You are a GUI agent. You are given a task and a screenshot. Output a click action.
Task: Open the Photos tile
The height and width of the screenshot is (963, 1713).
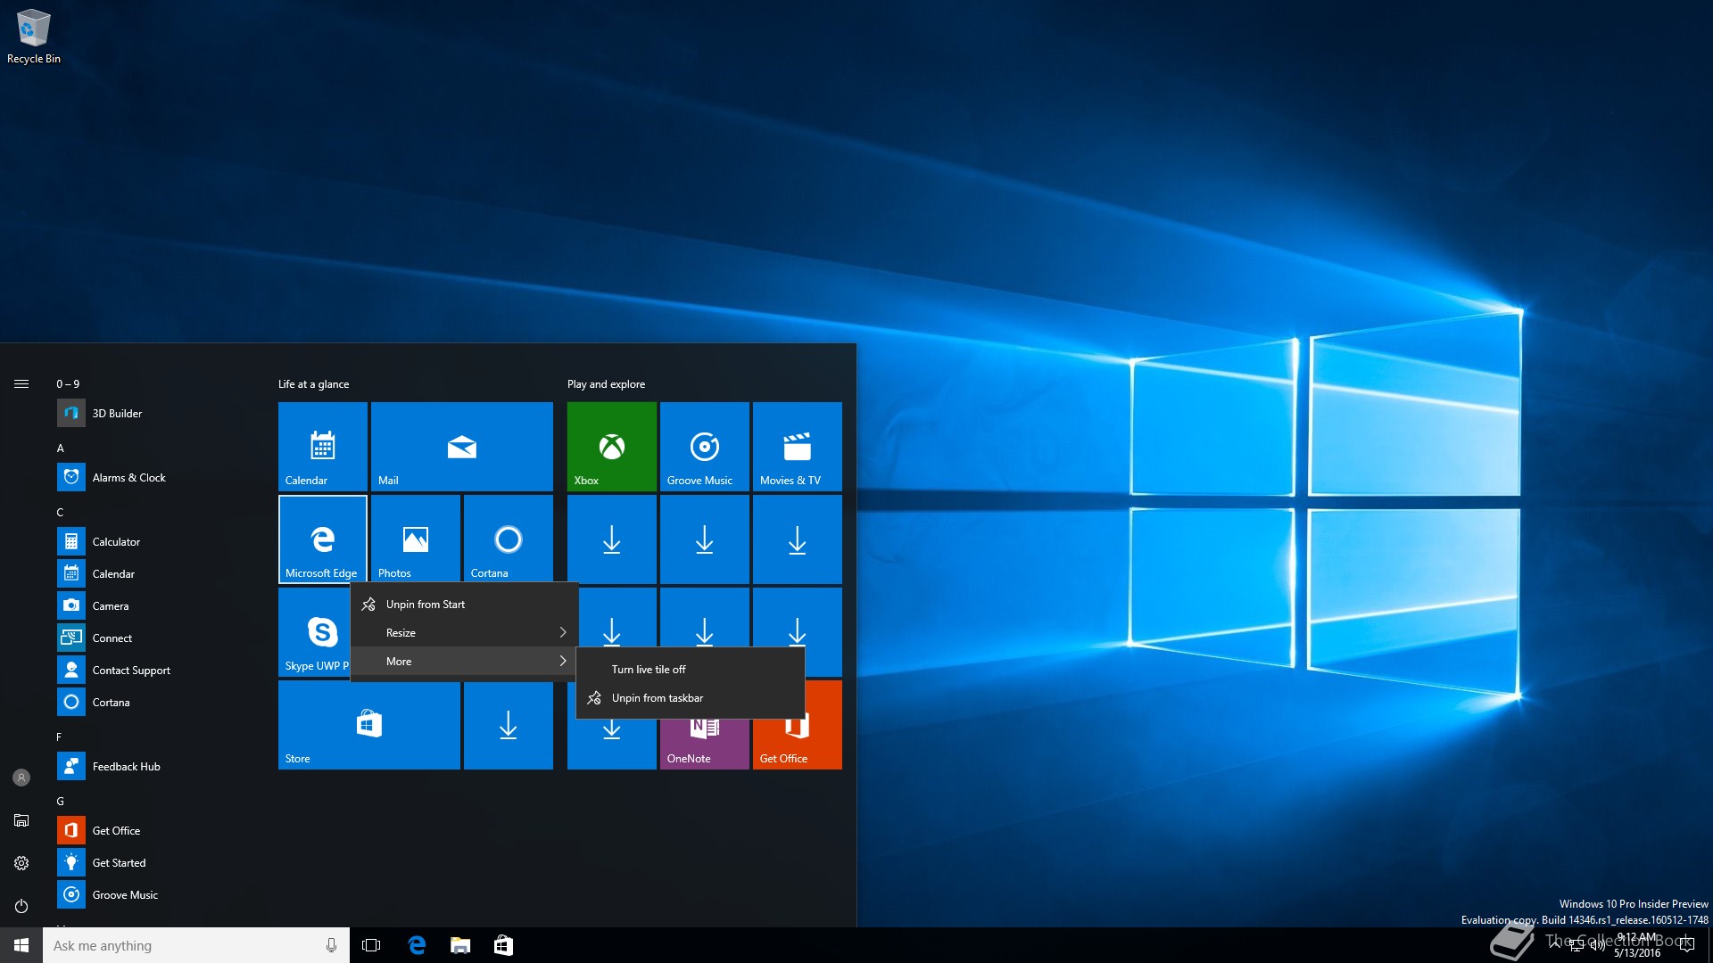click(x=416, y=539)
